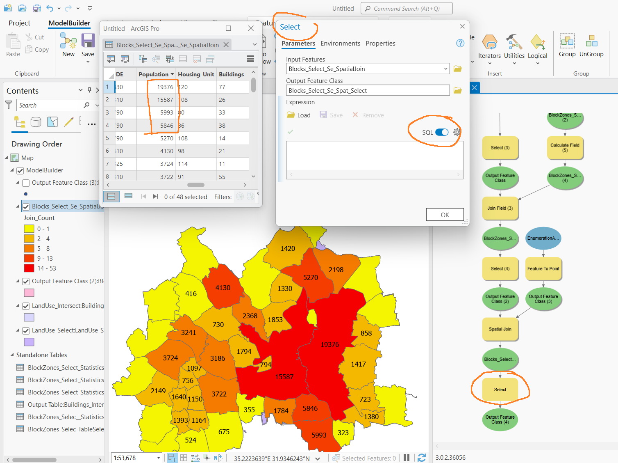
Task: Open ModelBuilder Utilities tools
Action: pos(514,48)
